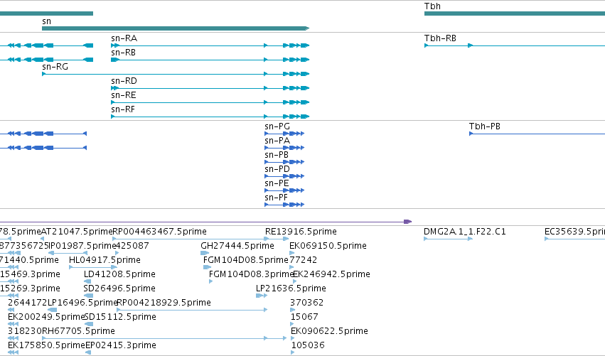Choose the sn-PD protein label
The height and width of the screenshot is (356, 605).
click(x=277, y=169)
